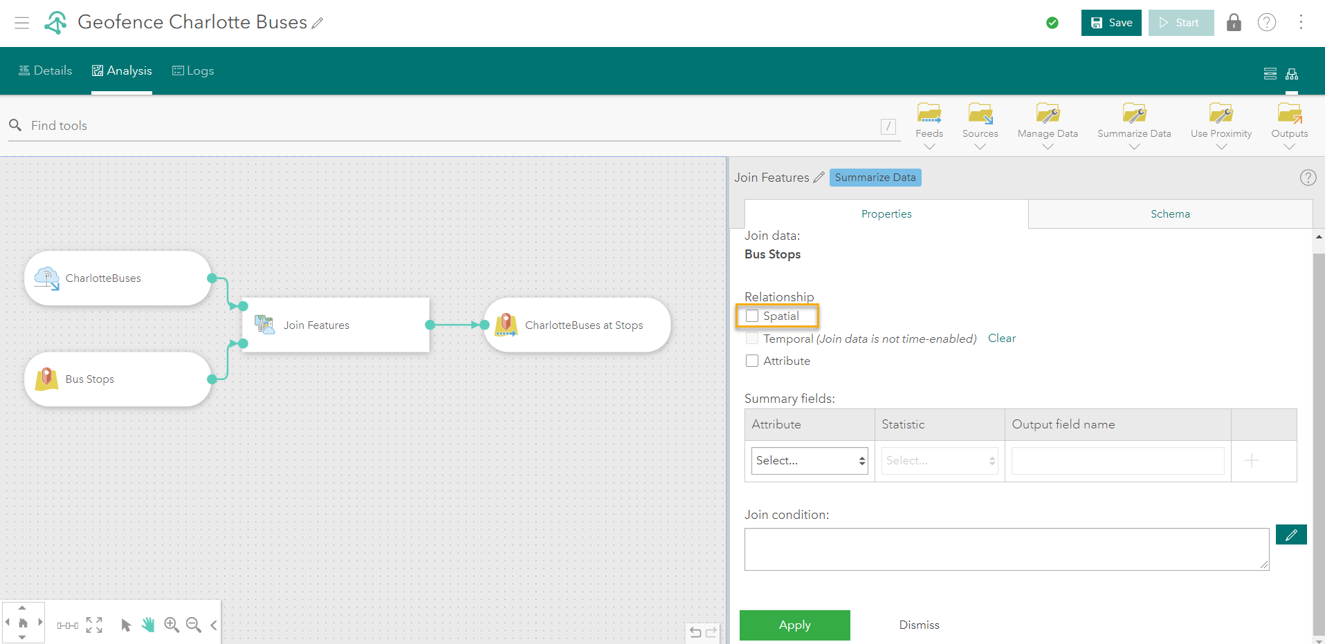Zoom in on the canvas
1325x644 pixels.
tap(172, 625)
